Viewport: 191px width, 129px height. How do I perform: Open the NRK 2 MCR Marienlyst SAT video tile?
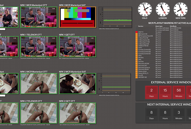(78, 84)
